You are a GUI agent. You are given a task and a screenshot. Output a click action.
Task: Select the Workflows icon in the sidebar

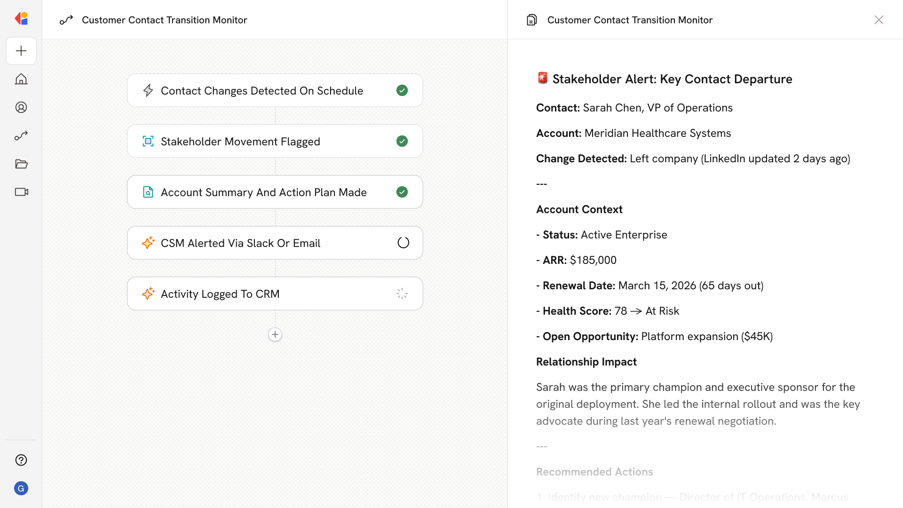21,135
